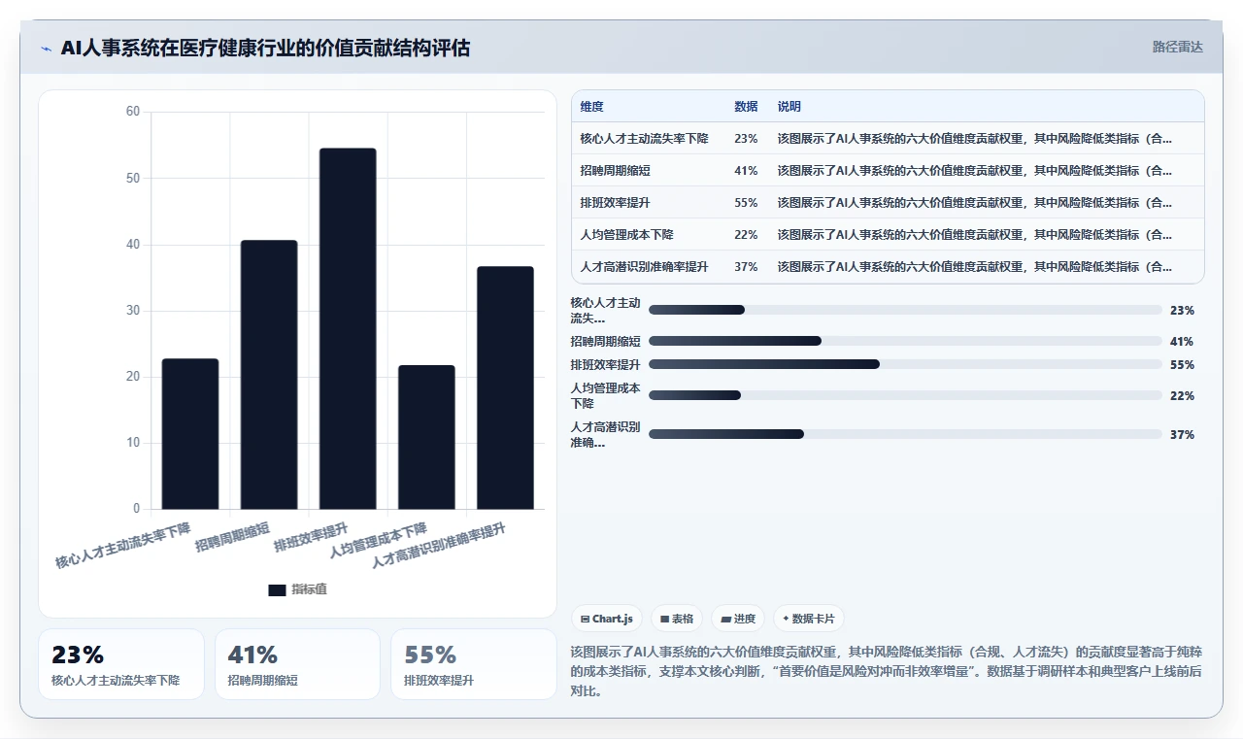Click the dashboard title AI人事系统在医疗健康行业的价值贡献结构评估
The width and height of the screenshot is (1243, 739).
(x=265, y=48)
